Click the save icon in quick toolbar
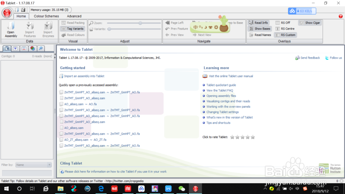 coord(23,10)
